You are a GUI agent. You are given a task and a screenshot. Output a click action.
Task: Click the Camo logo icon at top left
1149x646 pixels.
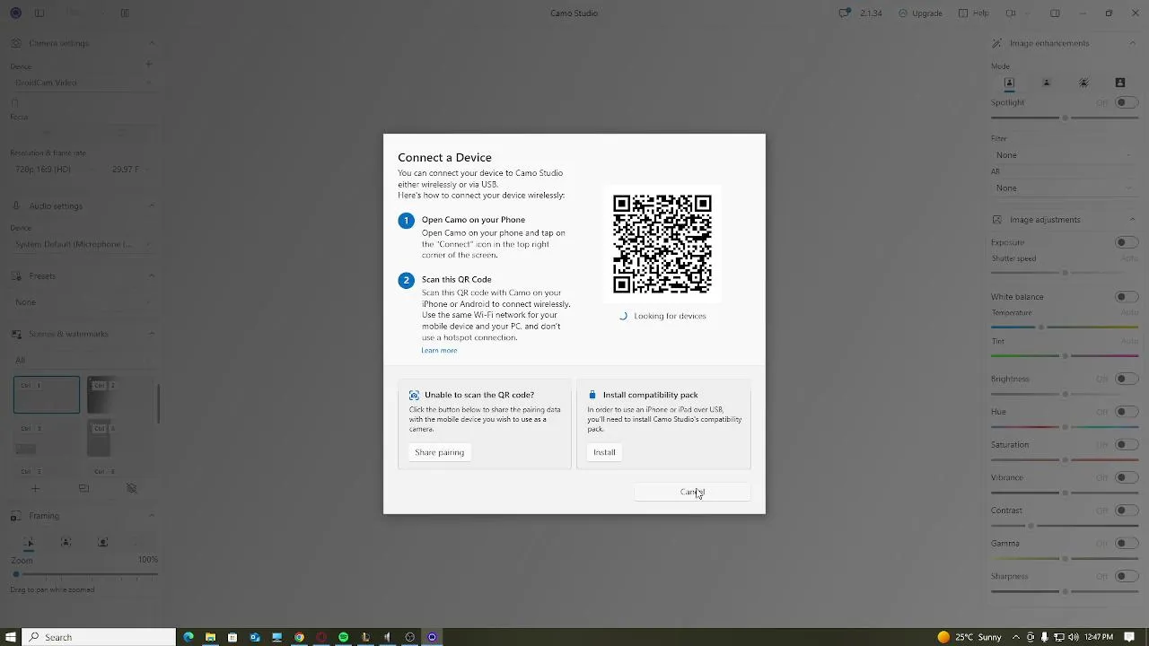[x=15, y=13]
